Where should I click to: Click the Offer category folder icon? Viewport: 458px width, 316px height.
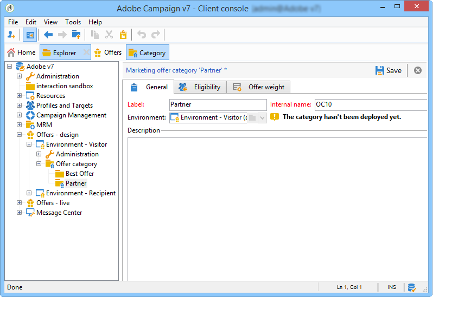tap(50, 164)
